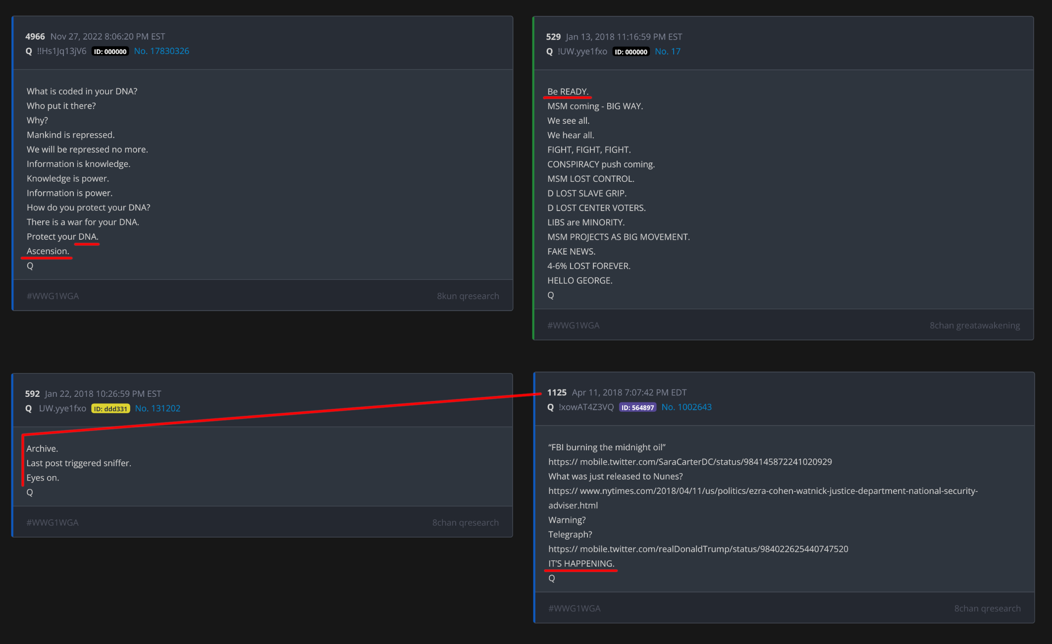Click the realDonaldTrump twitter status URL
The image size is (1052, 644).
click(698, 549)
